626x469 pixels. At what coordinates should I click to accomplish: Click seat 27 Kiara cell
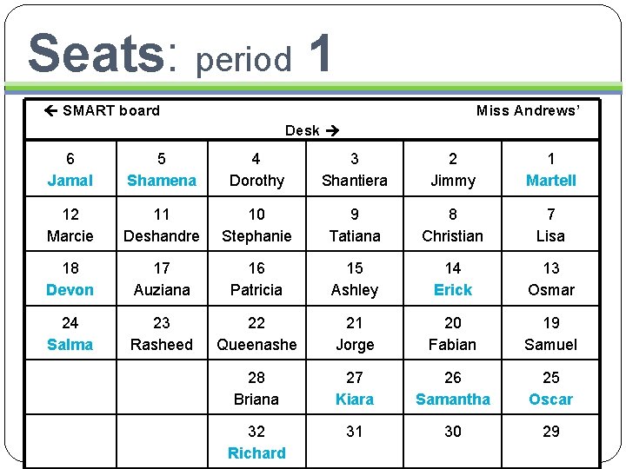pos(355,388)
